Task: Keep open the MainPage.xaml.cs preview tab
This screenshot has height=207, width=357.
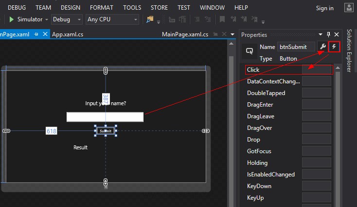Action: (215, 34)
